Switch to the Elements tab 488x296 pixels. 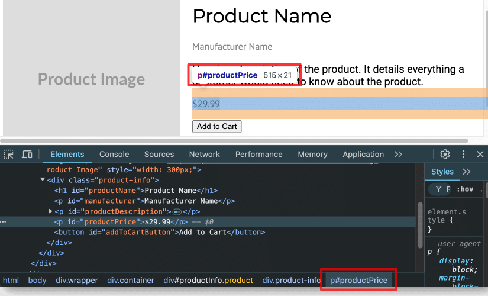67,155
